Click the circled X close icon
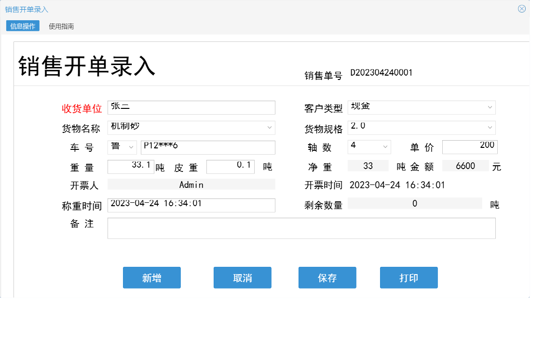Viewport: 545px width, 343px height. 521,8
